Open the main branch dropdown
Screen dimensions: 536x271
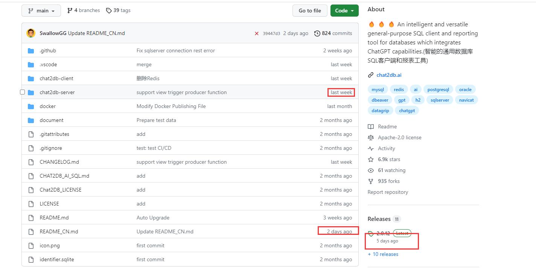(41, 11)
